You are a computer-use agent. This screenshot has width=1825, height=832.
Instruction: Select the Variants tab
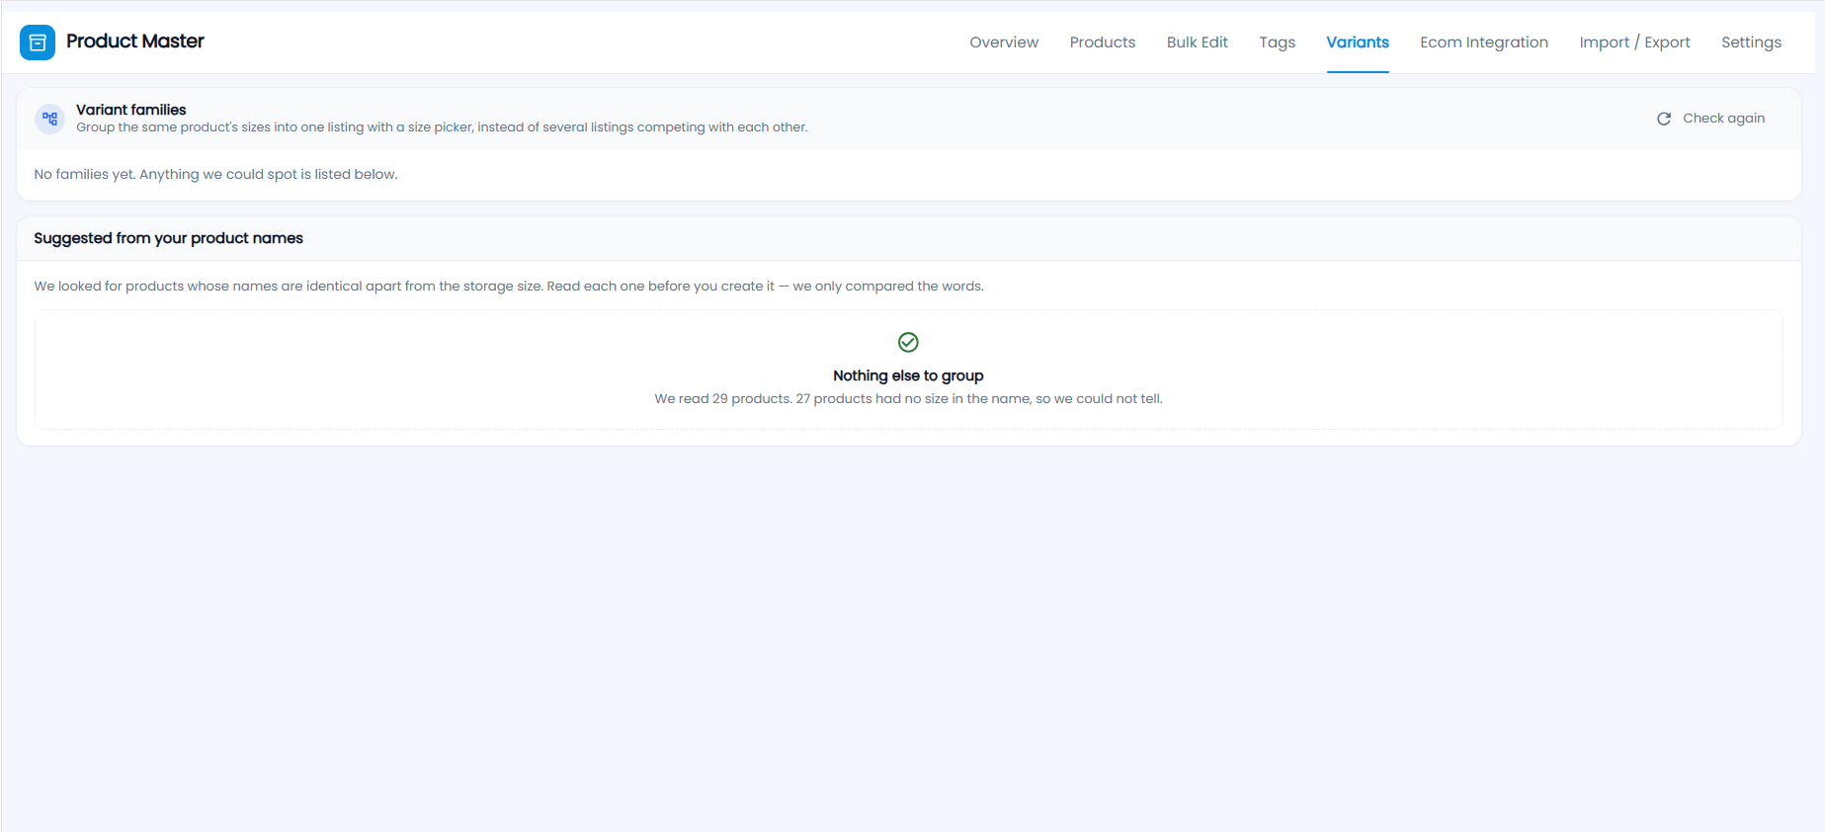(1358, 42)
